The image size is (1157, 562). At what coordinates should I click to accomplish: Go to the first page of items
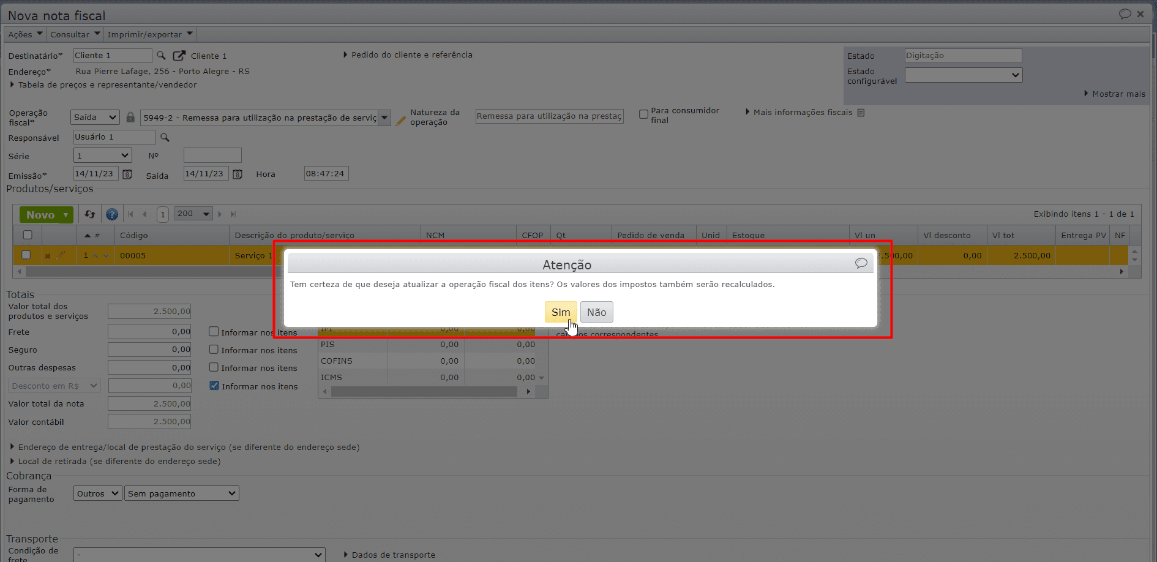[130, 214]
